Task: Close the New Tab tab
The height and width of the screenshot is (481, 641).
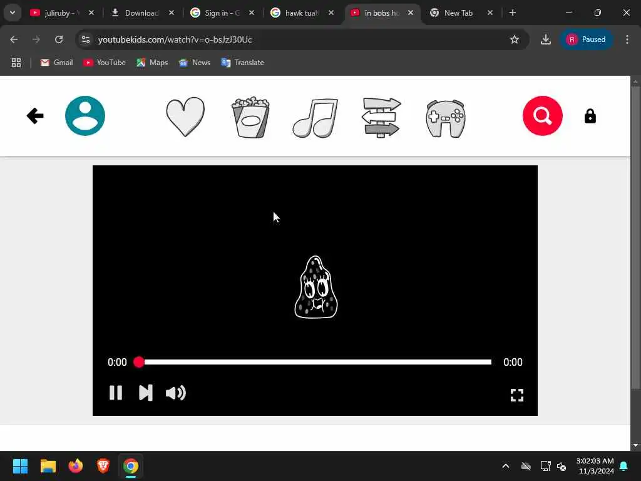Action: point(490,13)
